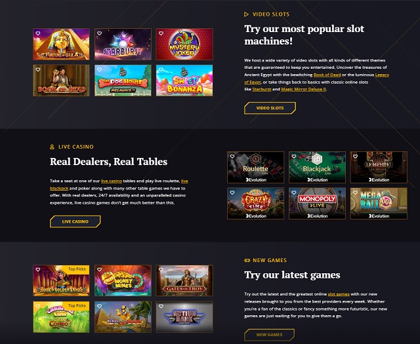Click heart icon on Action Bank tile
Image resolution: width=420 pixels, height=344 pixels.
(x=161, y=306)
